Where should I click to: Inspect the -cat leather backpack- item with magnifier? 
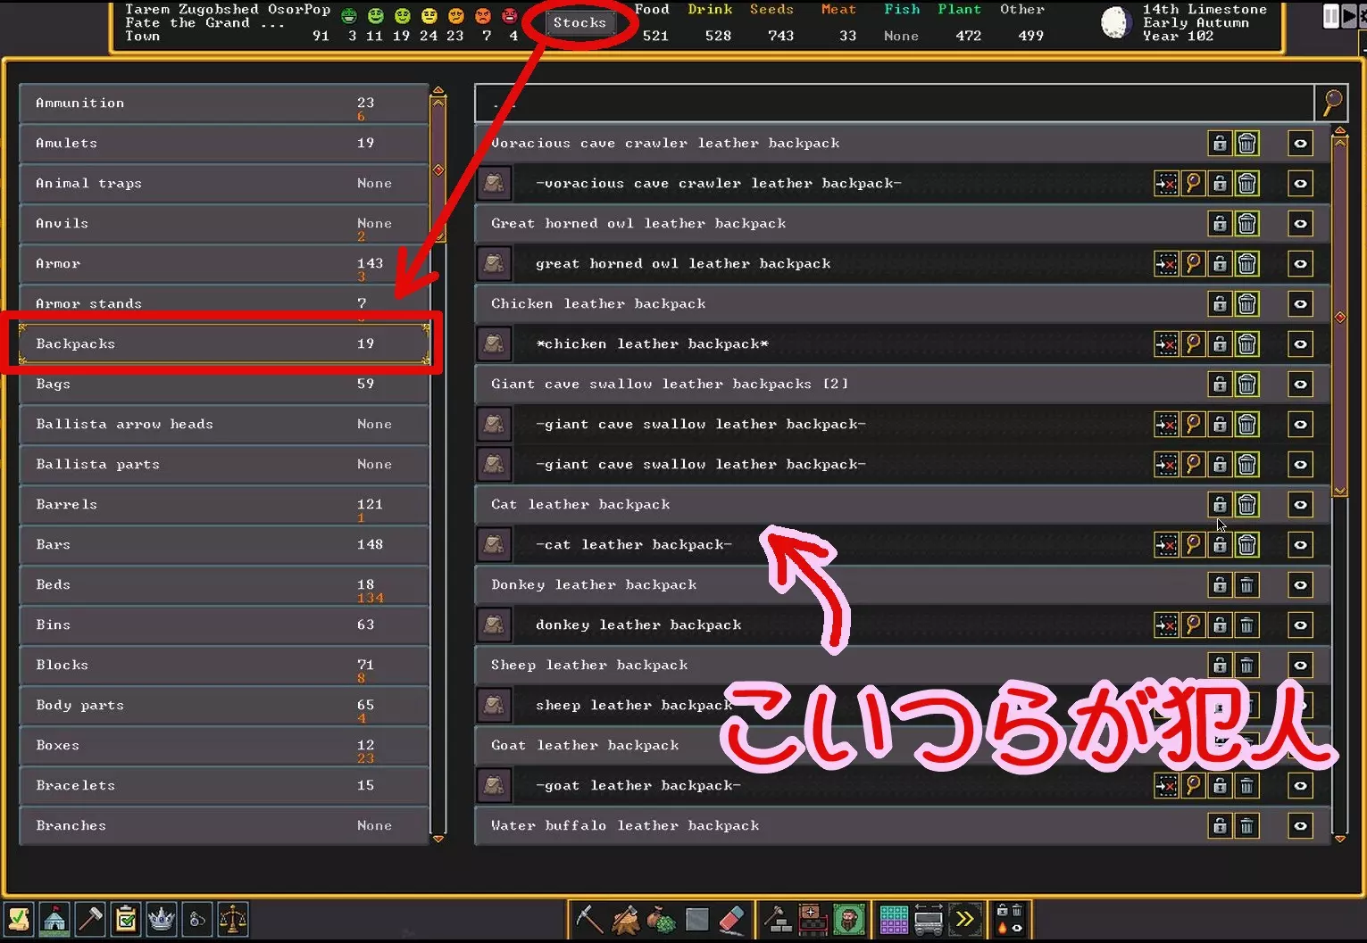(x=1193, y=545)
